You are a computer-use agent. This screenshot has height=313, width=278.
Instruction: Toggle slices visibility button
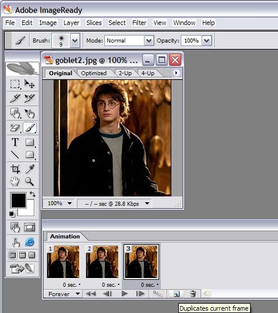pos(29,227)
